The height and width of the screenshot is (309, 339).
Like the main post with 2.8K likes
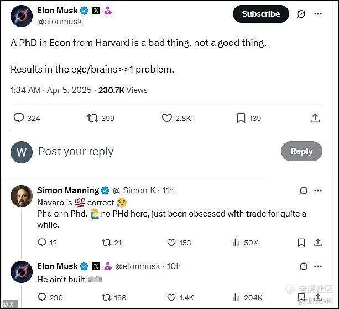tap(167, 117)
